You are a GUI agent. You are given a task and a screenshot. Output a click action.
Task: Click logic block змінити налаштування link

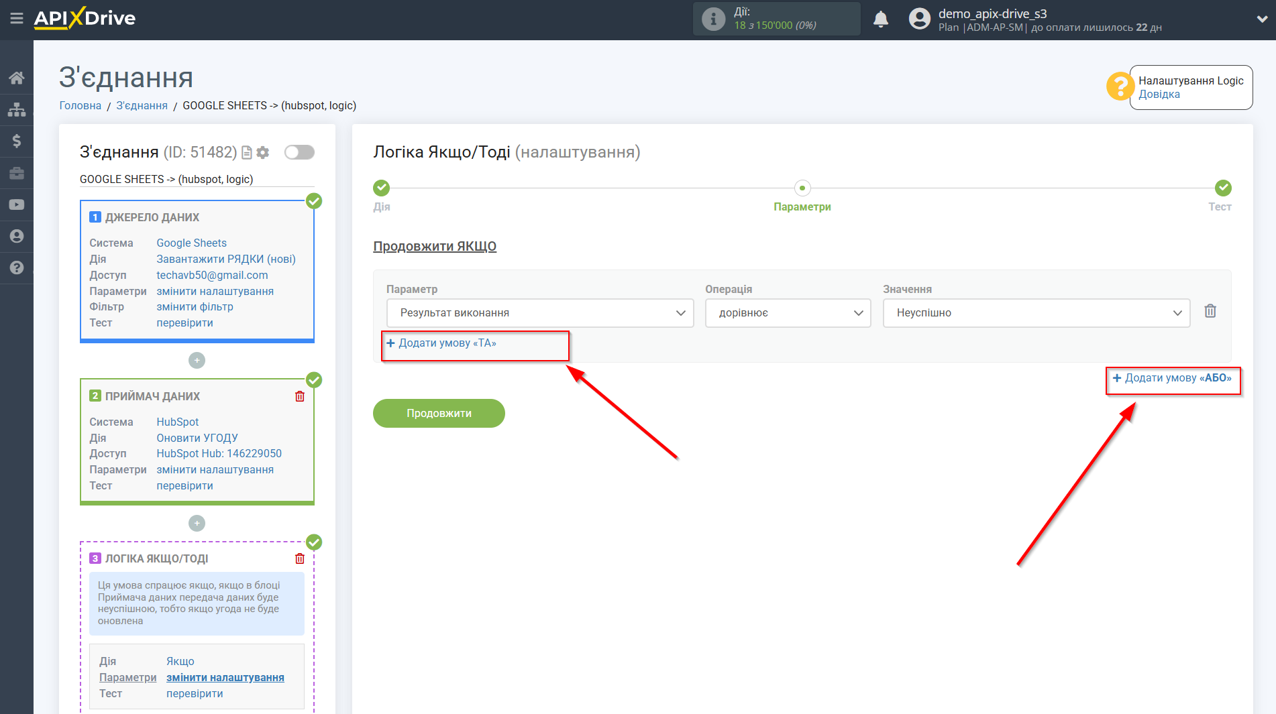[225, 677]
